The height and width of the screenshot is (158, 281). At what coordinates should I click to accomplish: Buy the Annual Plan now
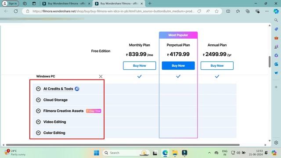tap(217, 65)
